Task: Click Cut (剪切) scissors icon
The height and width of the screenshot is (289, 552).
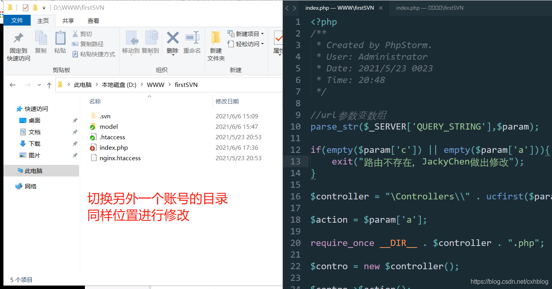Action: 75,34
